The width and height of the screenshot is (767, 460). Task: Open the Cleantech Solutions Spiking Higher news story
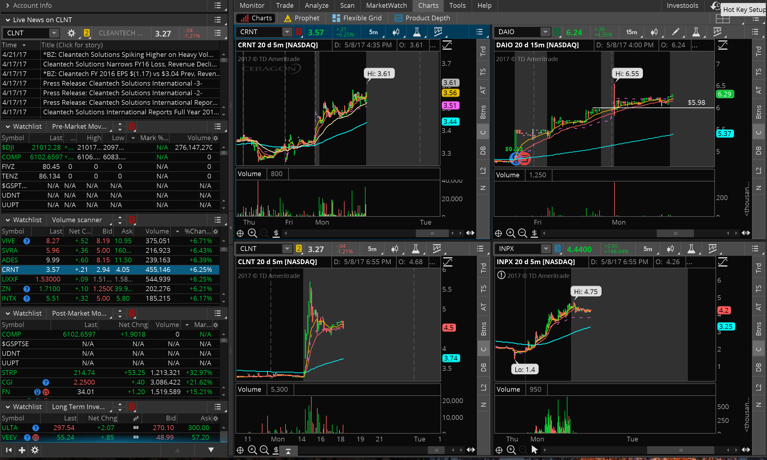pos(128,55)
